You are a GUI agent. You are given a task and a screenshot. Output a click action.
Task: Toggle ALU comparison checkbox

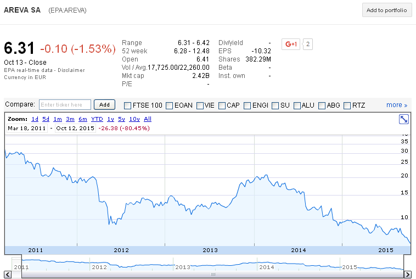pyautogui.click(x=297, y=105)
